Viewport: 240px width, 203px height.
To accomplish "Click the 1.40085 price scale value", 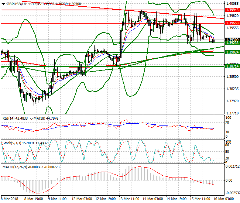I will click(x=233, y=4).
